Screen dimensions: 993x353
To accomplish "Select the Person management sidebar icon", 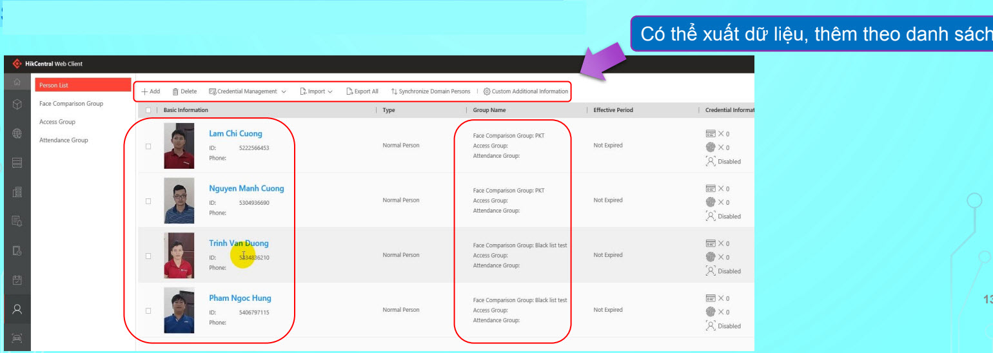I will tap(17, 308).
